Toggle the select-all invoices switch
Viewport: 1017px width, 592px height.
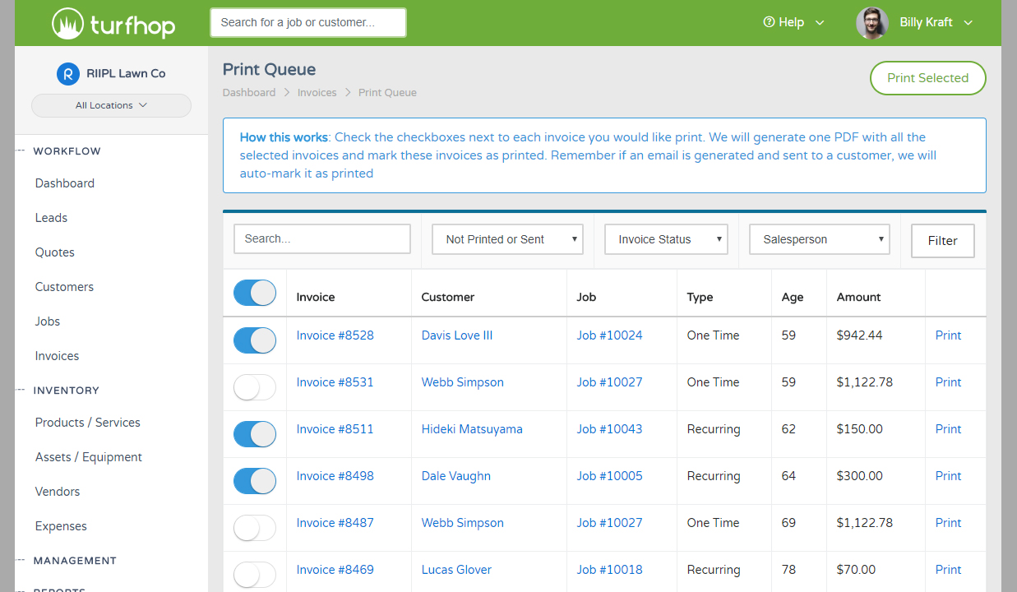pos(254,293)
